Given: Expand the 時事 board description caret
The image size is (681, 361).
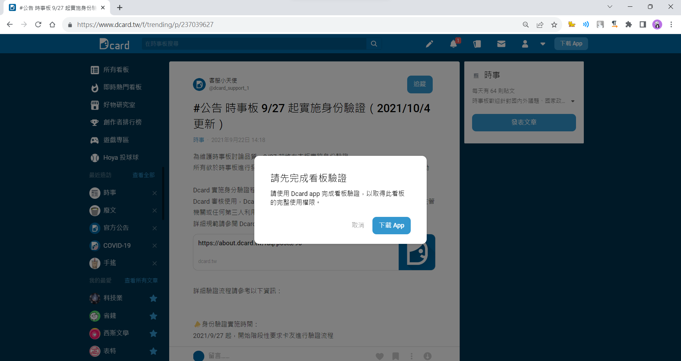Looking at the screenshot, I should point(572,101).
